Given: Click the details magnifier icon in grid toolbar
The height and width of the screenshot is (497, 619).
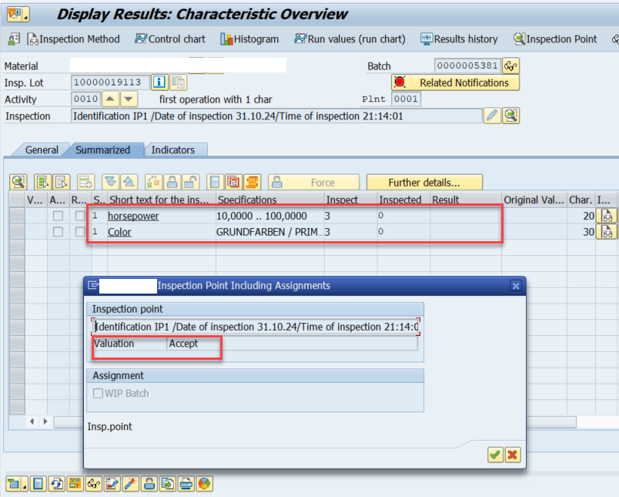Looking at the screenshot, I should pos(18,182).
